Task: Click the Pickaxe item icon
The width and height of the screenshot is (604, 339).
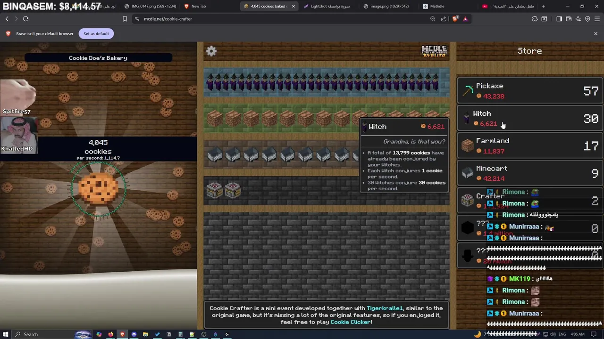Action: click(x=468, y=91)
